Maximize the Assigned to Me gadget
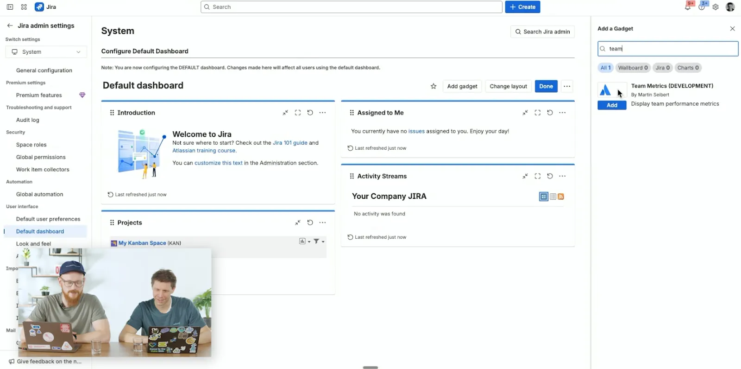Screen dimensions: 741x369 (538, 113)
